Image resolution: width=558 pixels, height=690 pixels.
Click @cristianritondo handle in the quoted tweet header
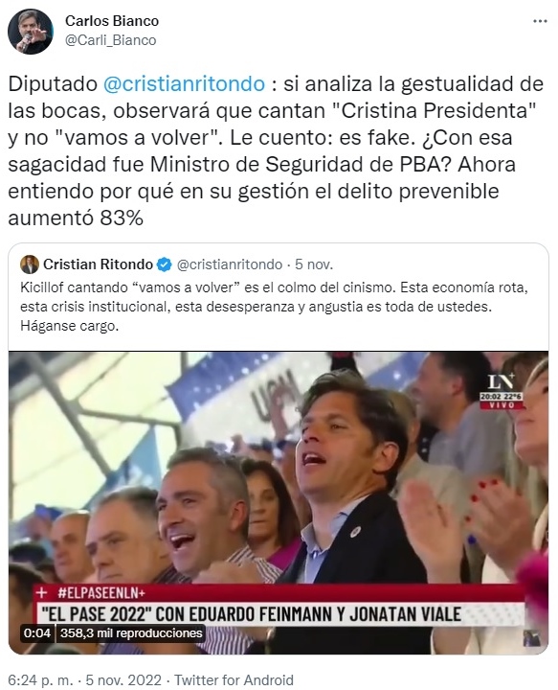230,264
